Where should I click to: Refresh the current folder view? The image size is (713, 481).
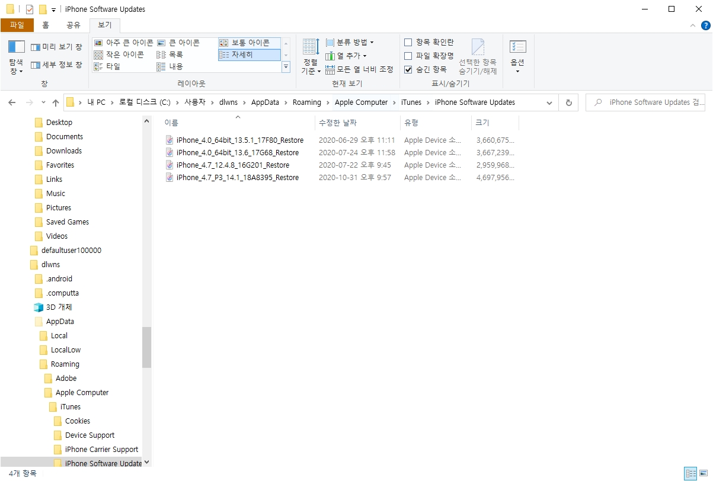[568, 102]
